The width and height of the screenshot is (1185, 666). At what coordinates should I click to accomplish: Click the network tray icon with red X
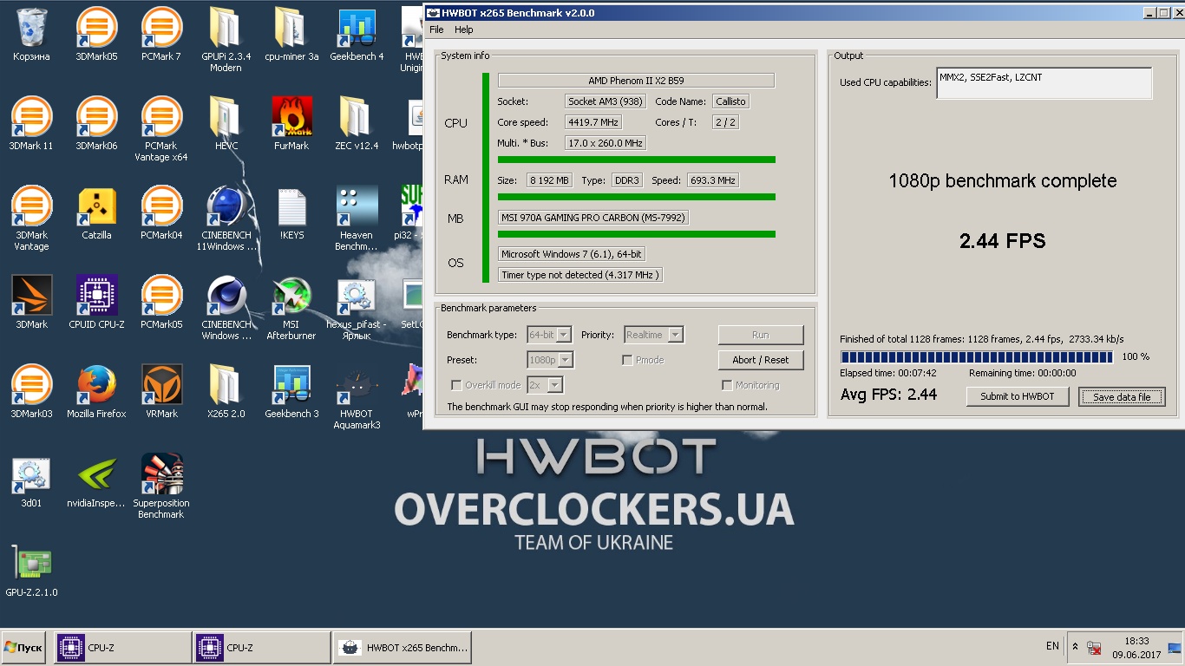pos(1095,648)
